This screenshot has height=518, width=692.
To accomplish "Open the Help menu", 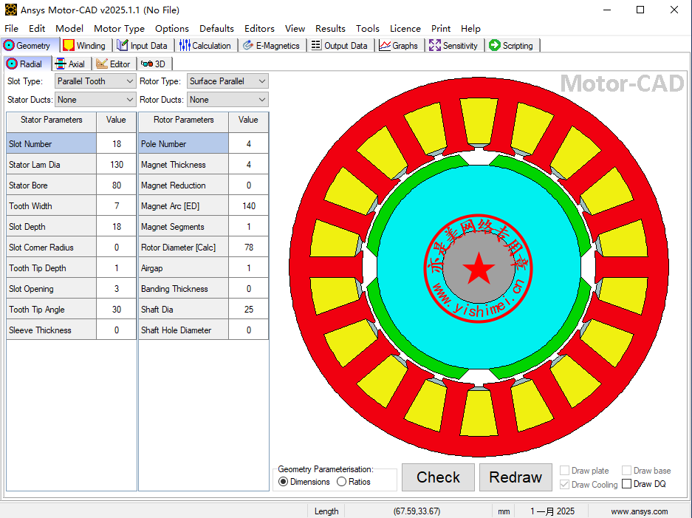I will point(470,29).
